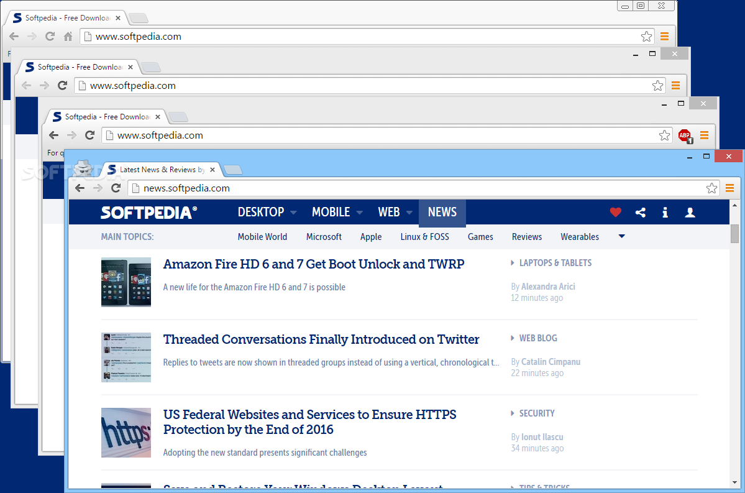The image size is (745, 493).
Task: Click the Amazon Fire tablets thumbnail
Action: (x=126, y=282)
